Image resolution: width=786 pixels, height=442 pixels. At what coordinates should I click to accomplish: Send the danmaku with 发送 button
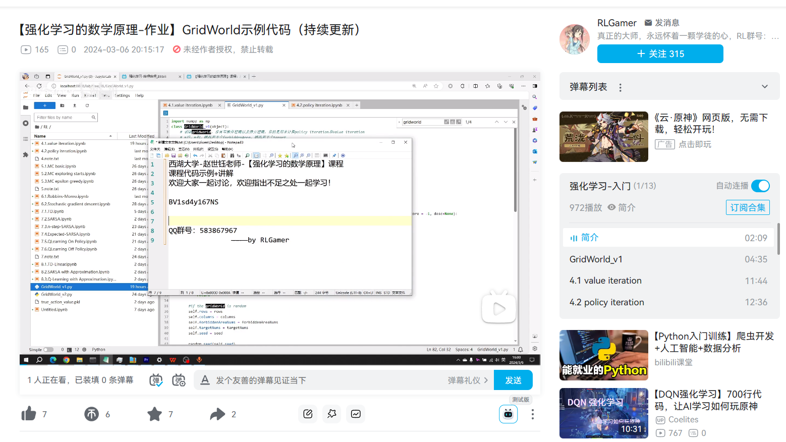513,380
